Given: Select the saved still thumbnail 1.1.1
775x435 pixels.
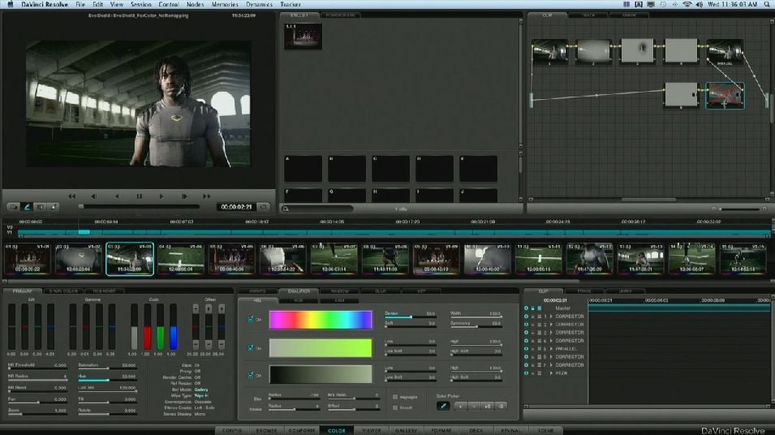Looking at the screenshot, I should click(x=303, y=36).
